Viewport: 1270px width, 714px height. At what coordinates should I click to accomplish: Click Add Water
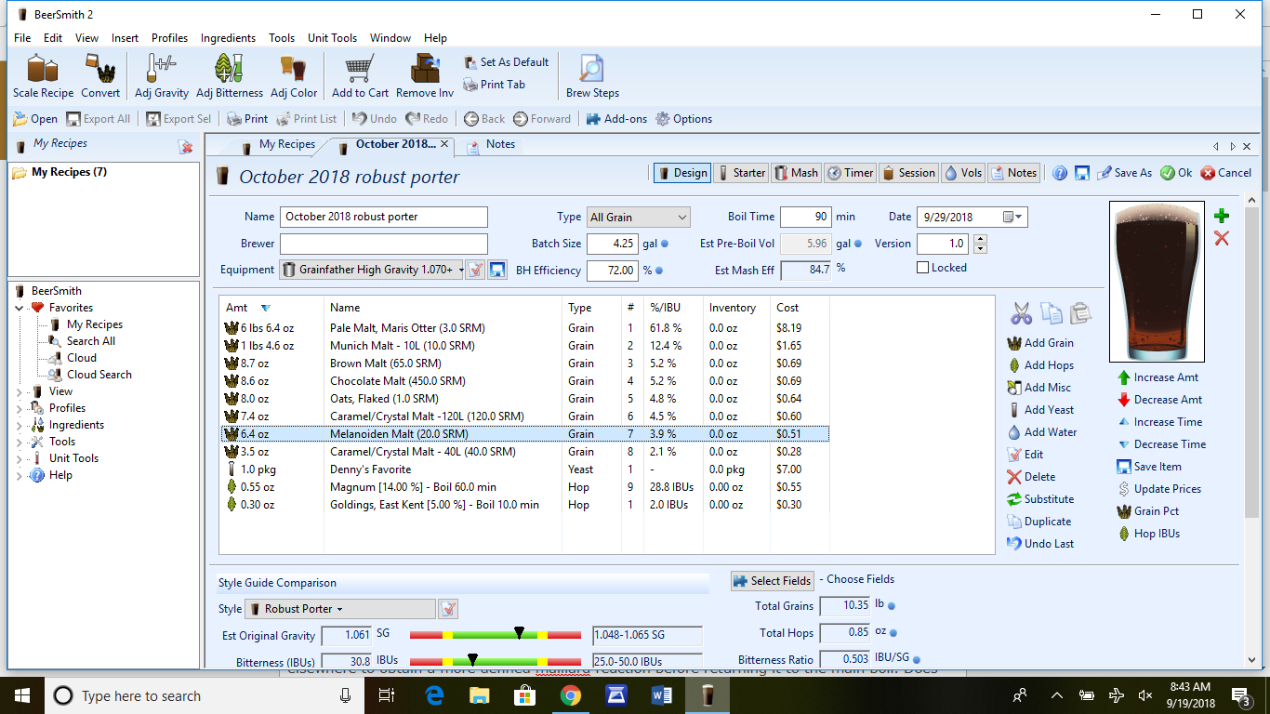(1042, 432)
